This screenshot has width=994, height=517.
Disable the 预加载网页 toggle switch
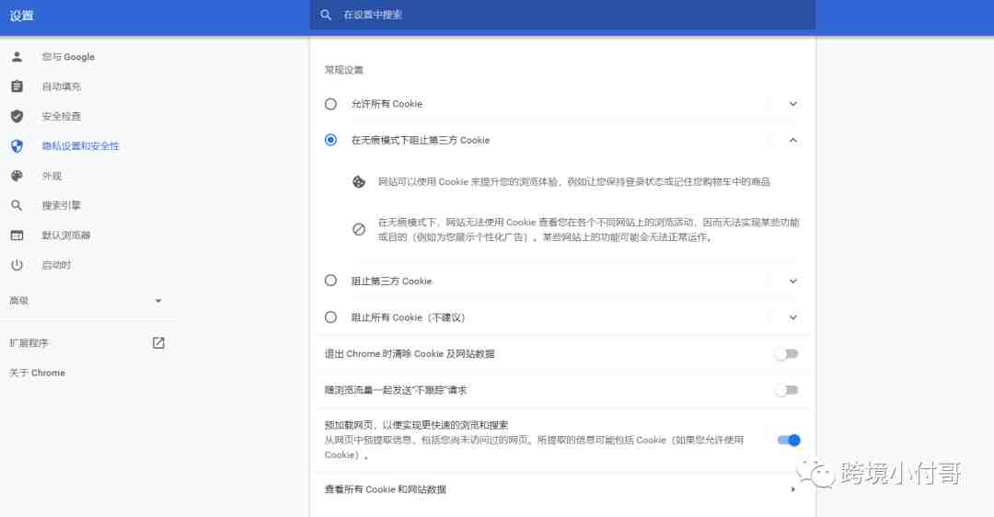pyautogui.click(x=789, y=440)
